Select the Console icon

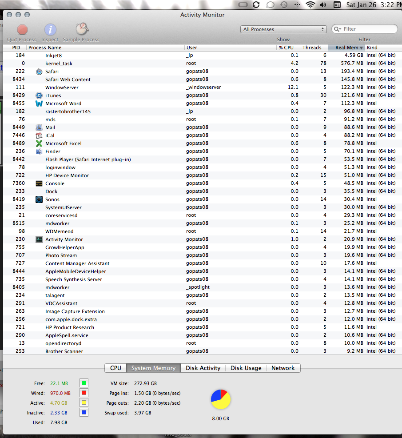[39, 183]
